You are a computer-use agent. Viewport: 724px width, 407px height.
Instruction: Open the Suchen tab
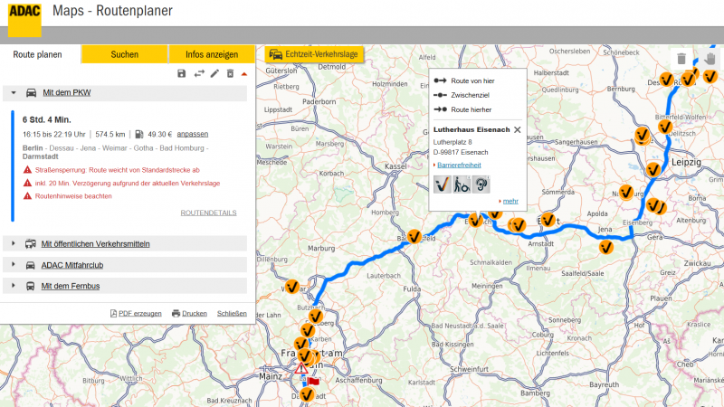click(x=125, y=54)
